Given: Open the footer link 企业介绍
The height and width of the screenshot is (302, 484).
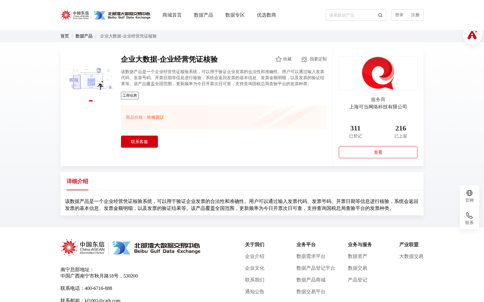Looking at the screenshot, I should [x=255, y=256].
